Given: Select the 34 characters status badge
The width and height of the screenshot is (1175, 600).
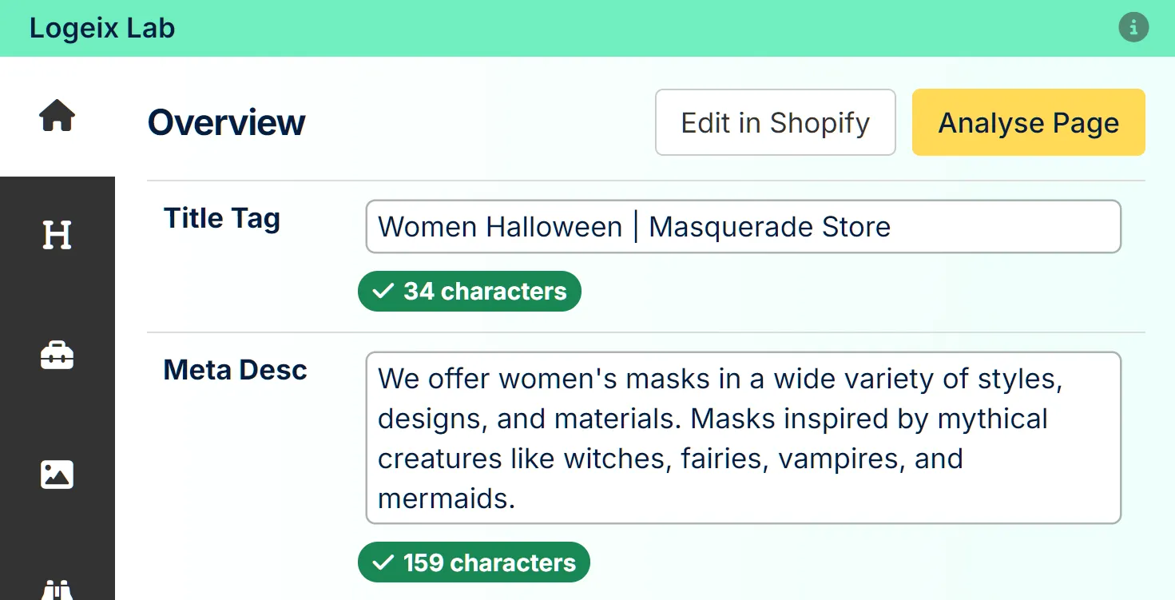Looking at the screenshot, I should (469, 291).
